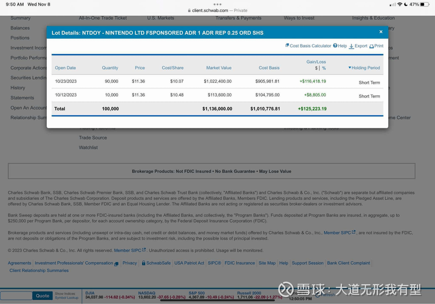Click the Help question-mark icon
The image size is (435, 304).
point(335,45)
